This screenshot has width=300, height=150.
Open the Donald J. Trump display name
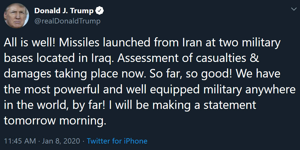point(64,11)
